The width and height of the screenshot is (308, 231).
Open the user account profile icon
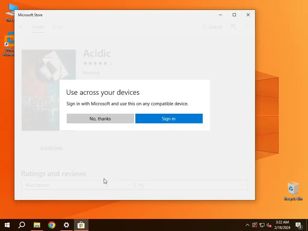pos(233,27)
